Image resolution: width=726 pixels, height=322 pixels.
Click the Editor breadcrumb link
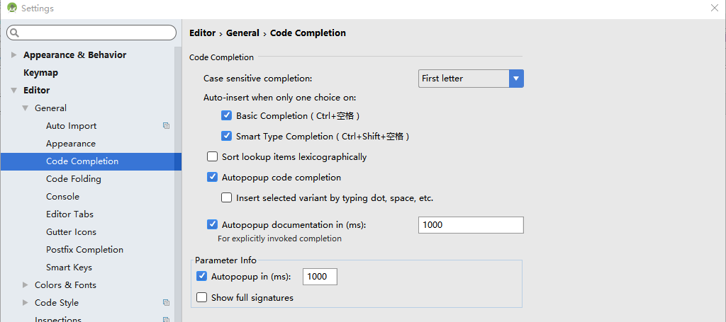click(x=202, y=33)
